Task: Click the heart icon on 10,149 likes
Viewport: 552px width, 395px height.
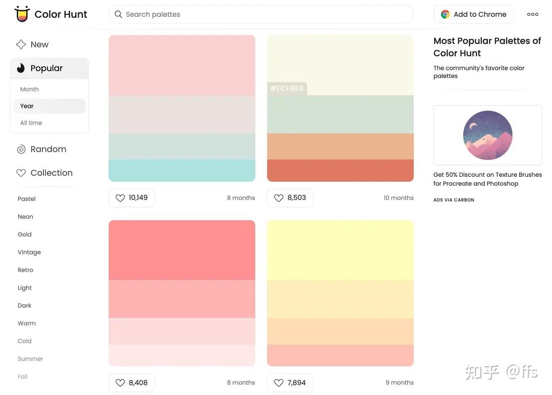Action: pyautogui.click(x=120, y=198)
